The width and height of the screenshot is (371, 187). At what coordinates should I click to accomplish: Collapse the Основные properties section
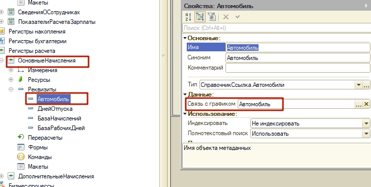(x=185, y=38)
